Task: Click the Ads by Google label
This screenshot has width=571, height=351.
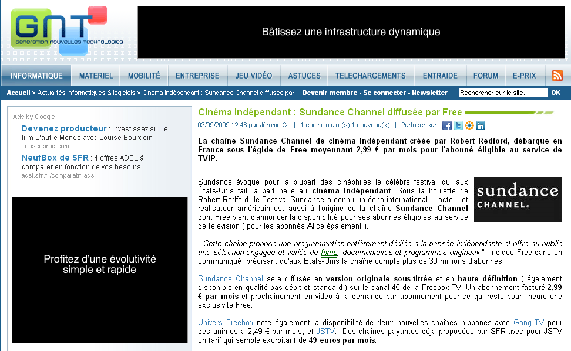Action: tap(34, 117)
